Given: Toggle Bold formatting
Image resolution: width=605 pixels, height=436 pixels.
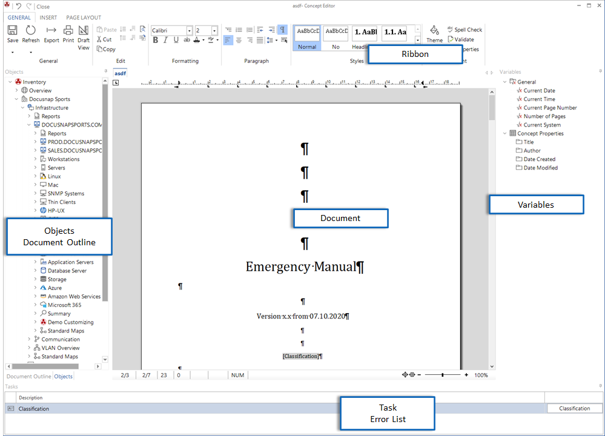Looking at the screenshot, I should click(x=156, y=40).
